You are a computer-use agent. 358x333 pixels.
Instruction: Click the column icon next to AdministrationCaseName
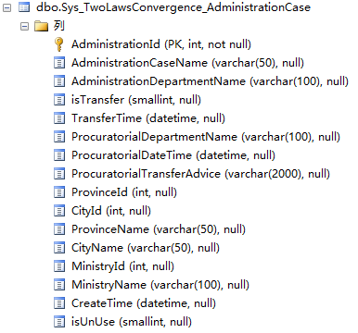(59, 63)
